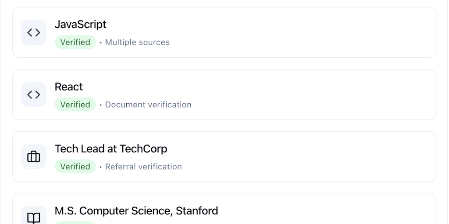Click the "Multiple sources" label

point(137,42)
